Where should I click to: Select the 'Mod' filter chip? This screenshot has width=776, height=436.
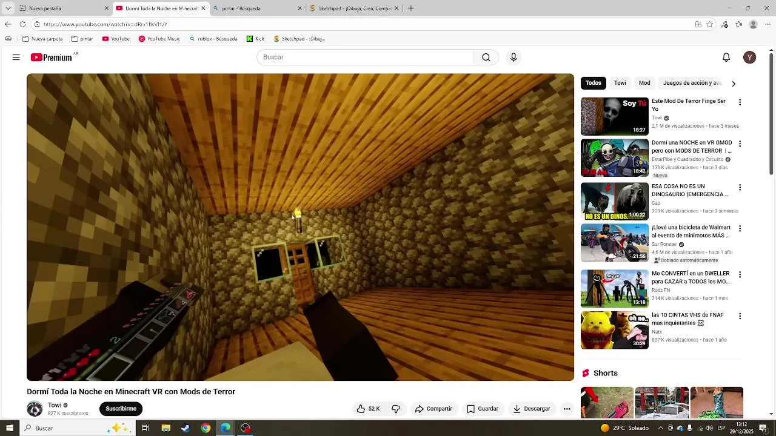coord(644,83)
